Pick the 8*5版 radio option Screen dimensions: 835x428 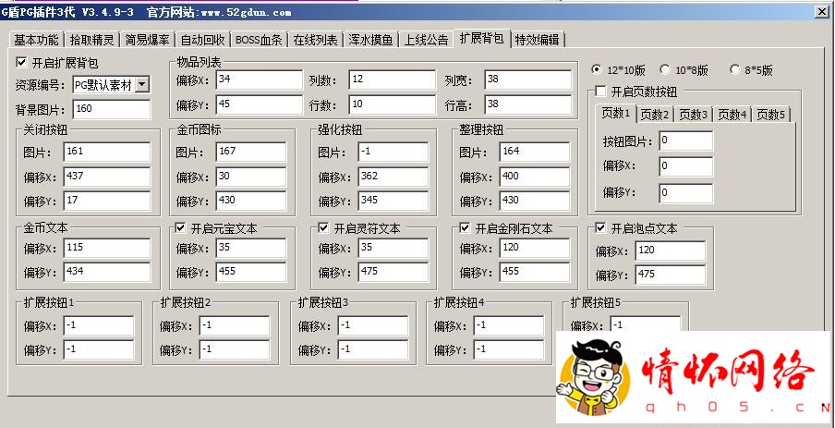pos(735,70)
